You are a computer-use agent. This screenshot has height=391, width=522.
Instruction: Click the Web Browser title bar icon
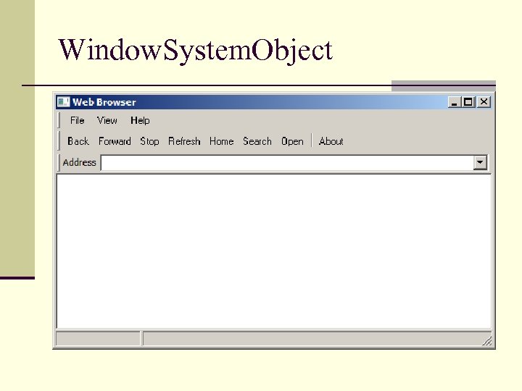point(63,102)
